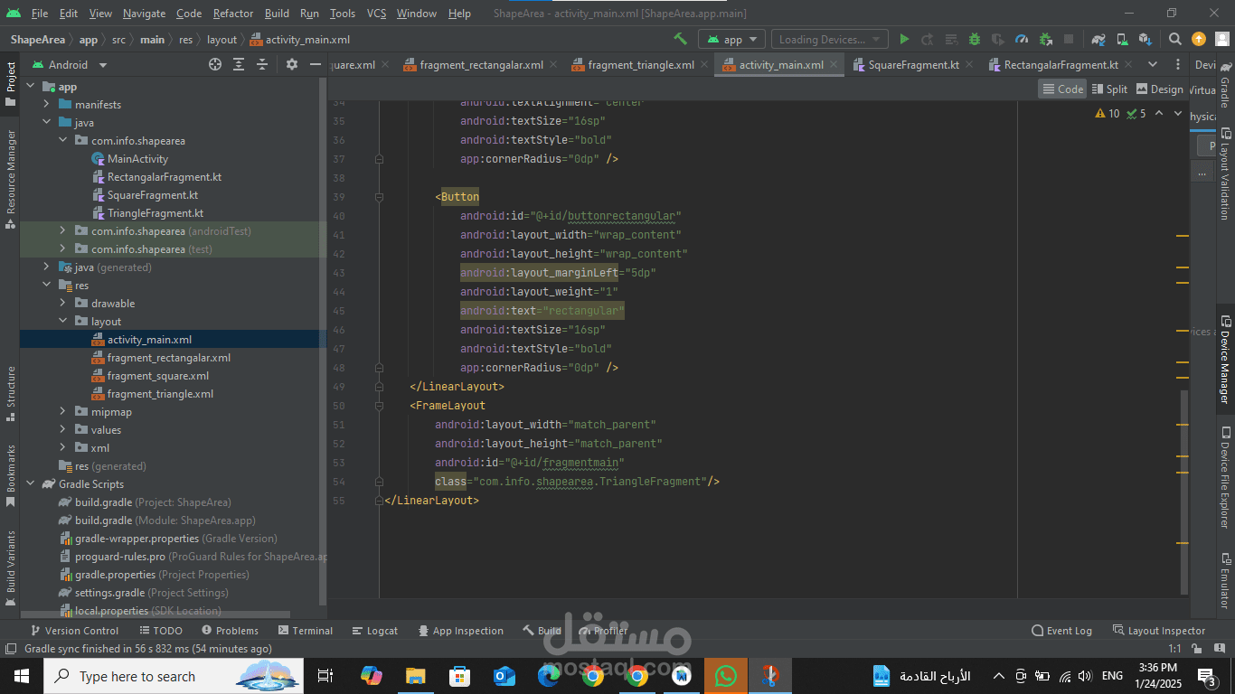
Task: Open the app run configuration dropdown
Action: (x=732, y=39)
